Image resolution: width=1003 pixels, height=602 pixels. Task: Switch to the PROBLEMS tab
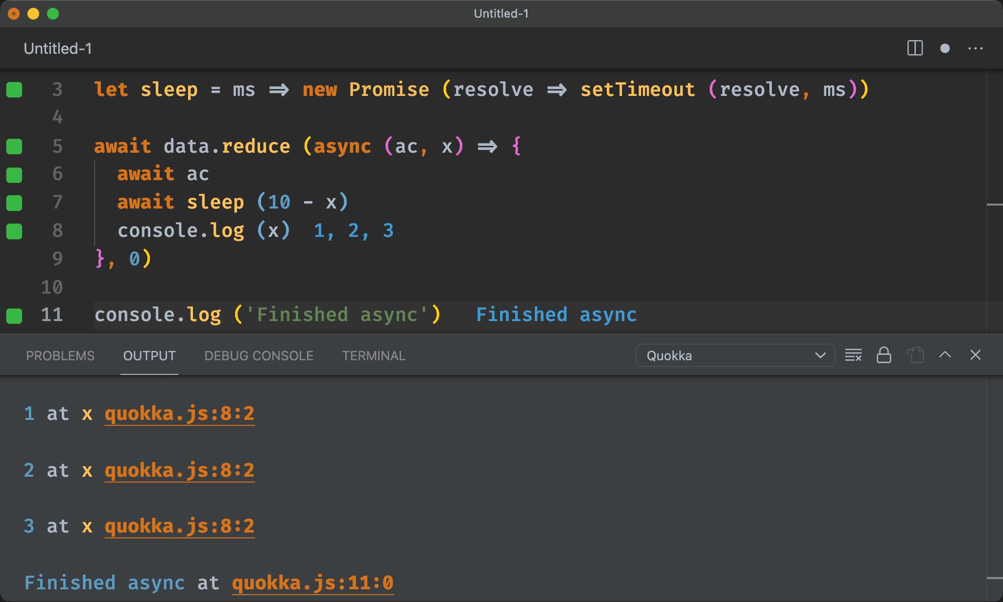coord(60,356)
